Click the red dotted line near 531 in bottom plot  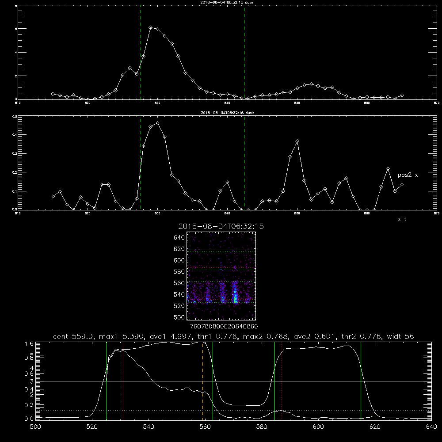click(123, 381)
